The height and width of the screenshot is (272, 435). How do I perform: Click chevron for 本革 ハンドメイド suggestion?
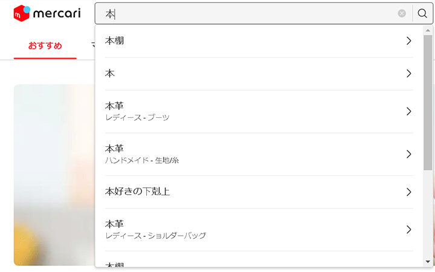click(x=409, y=154)
